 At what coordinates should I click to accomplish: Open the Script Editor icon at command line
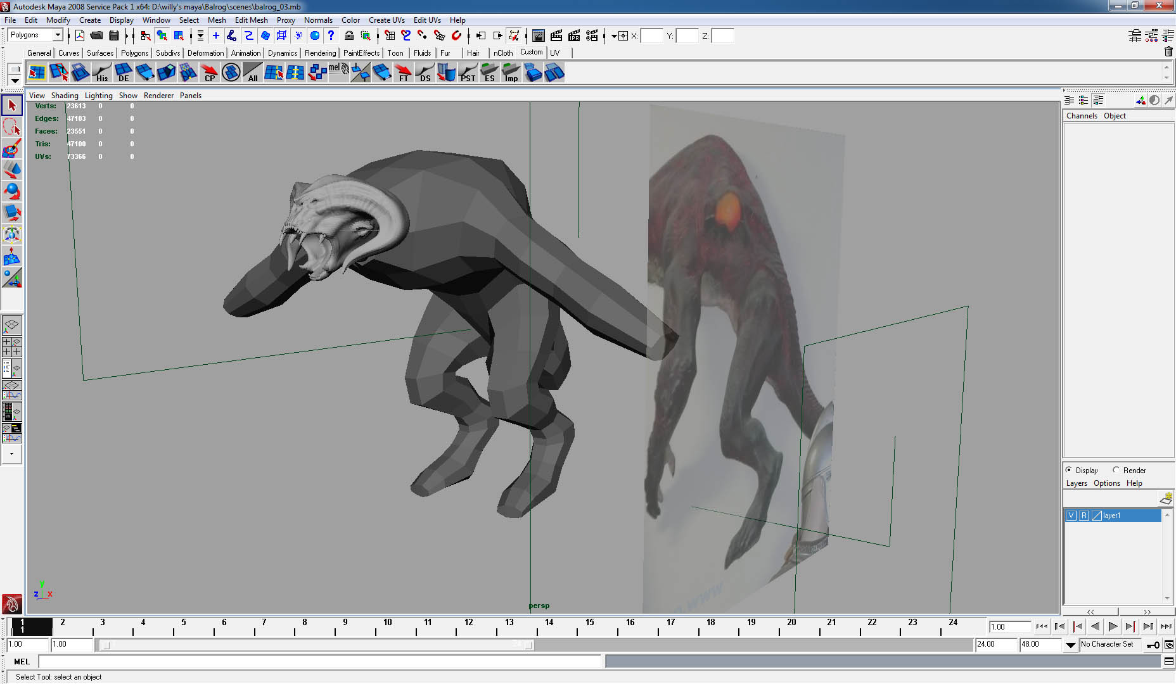[1169, 661]
